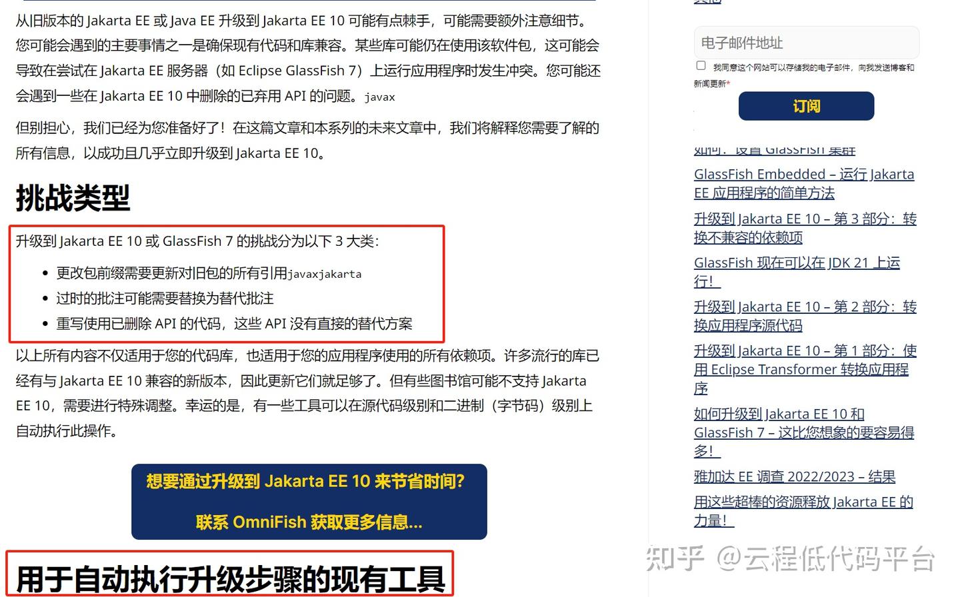
Task: Open GlassFish 现在可以在 JDK 21 上运行 link
Action: tap(797, 272)
